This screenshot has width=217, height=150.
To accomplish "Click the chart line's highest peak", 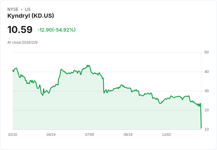I will (88, 65).
